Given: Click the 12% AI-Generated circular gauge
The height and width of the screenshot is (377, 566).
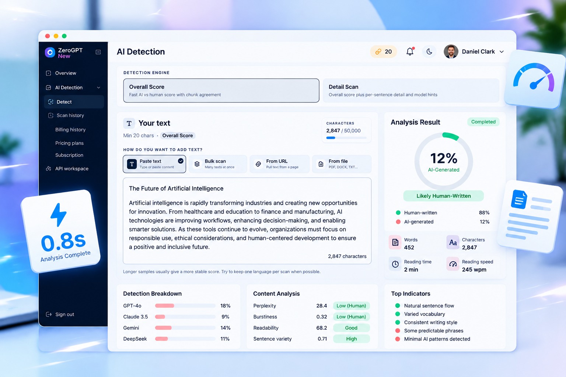Looking at the screenshot, I should (x=444, y=162).
